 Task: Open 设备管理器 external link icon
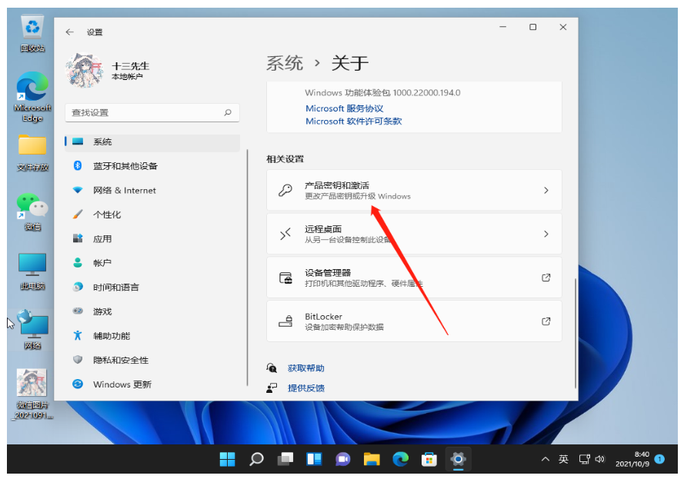(x=546, y=278)
